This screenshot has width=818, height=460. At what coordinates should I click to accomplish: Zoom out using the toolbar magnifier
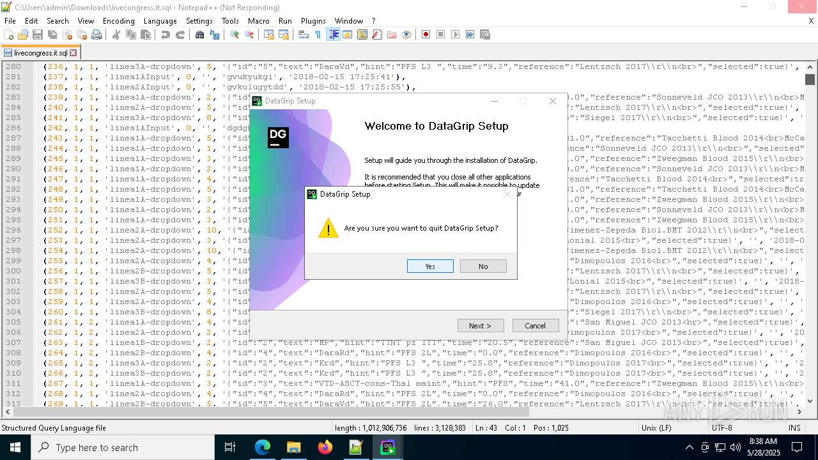249,34
